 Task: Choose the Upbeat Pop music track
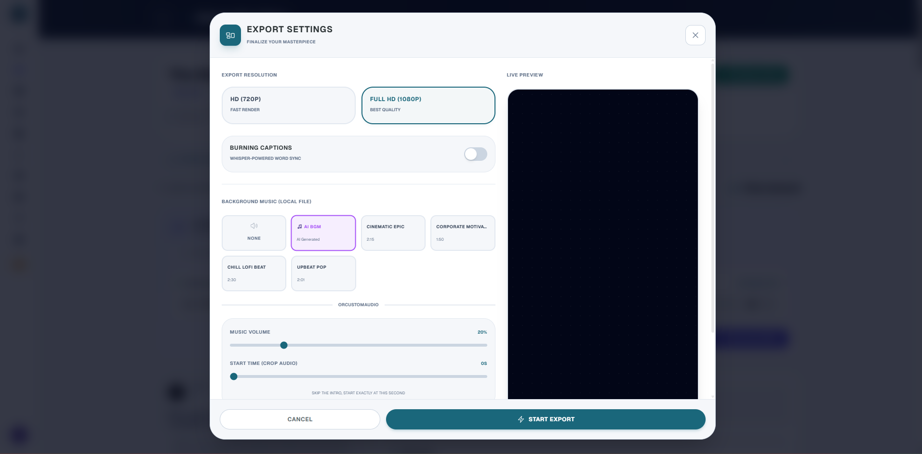point(323,273)
